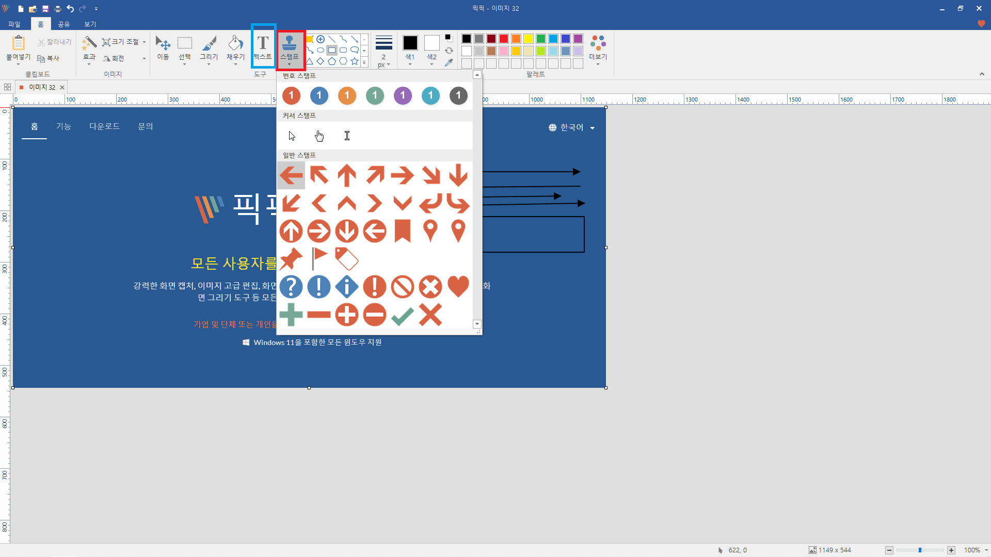Pick the dark gray number stamp
The width and height of the screenshot is (991, 557).
pyautogui.click(x=458, y=95)
